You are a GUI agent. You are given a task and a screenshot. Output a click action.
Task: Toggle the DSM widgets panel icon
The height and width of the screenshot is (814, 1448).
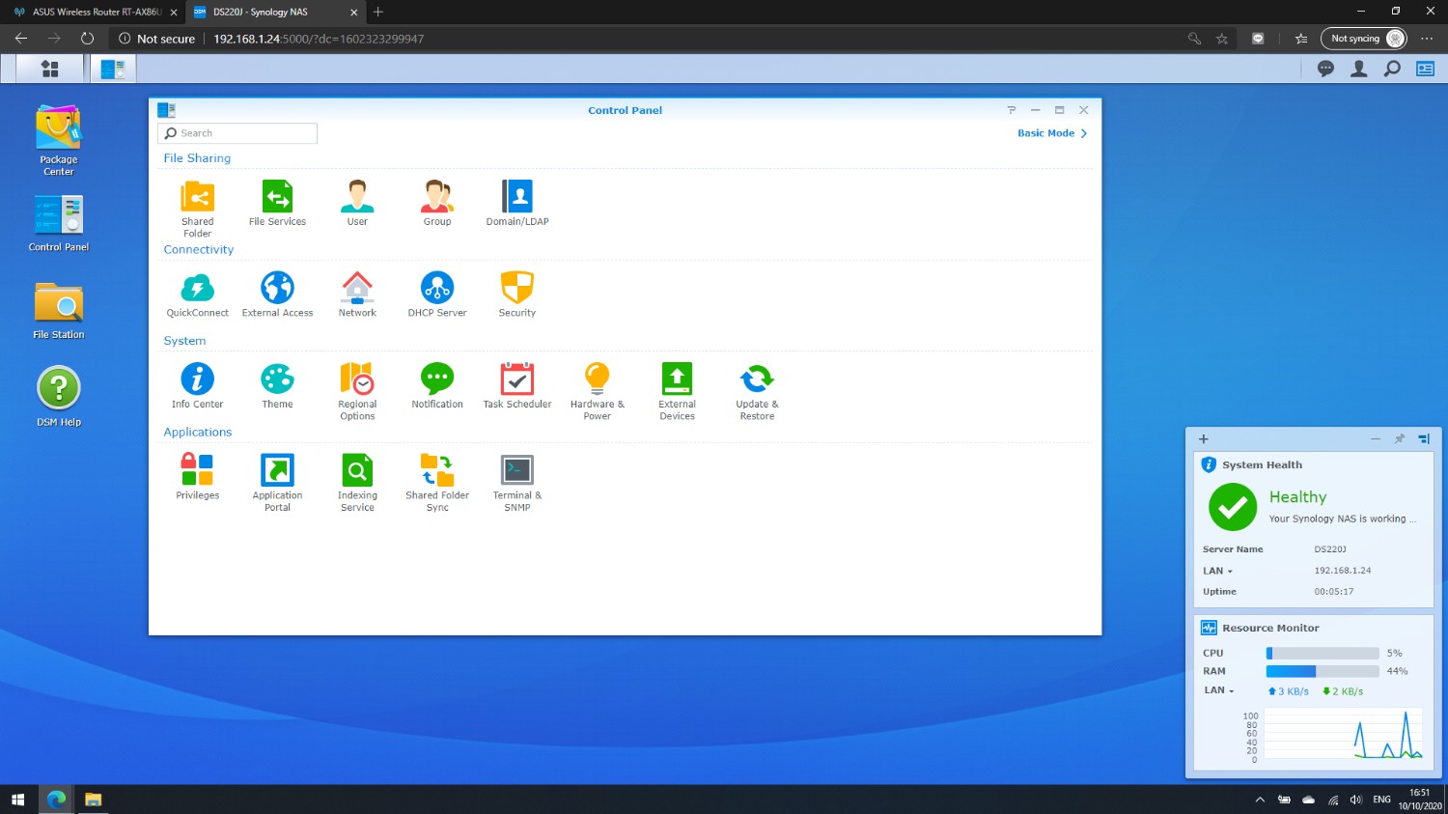pyautogui.click(x=1425, y=69)
